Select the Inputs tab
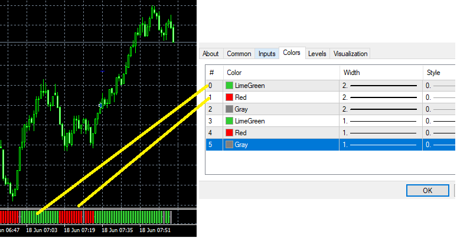Image resolution: width=470 pixels, height=251 pixels. (267, 54)
